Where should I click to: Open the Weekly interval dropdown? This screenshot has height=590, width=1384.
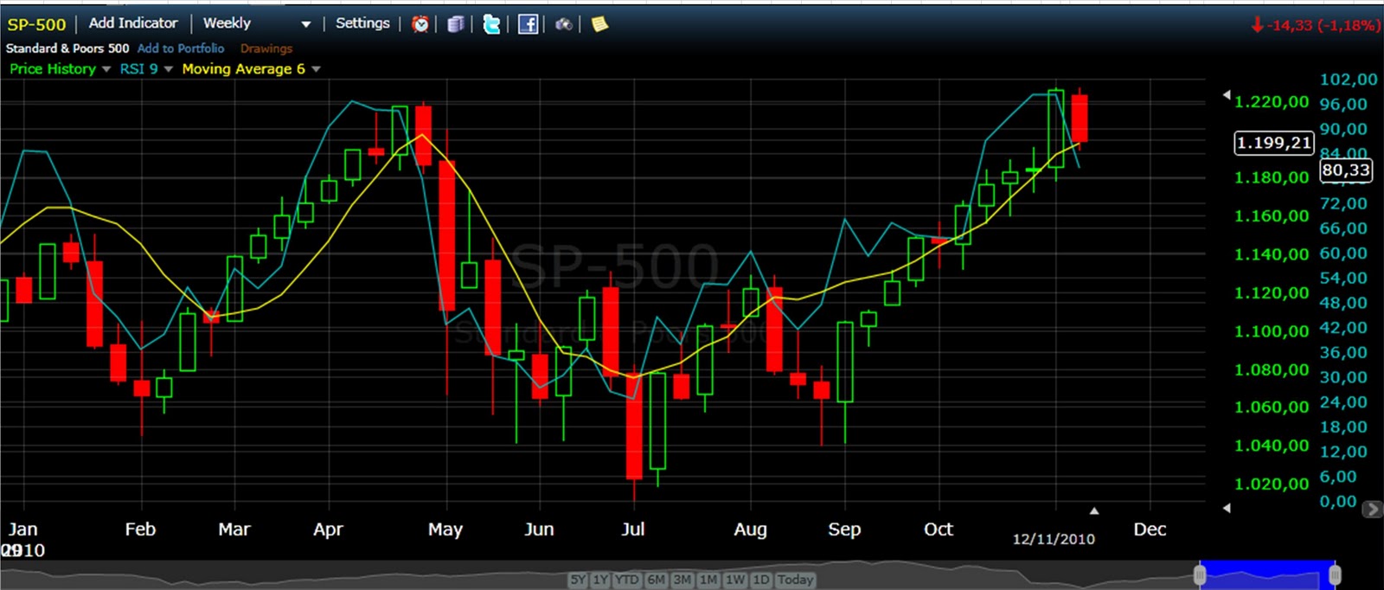(257, 23)
